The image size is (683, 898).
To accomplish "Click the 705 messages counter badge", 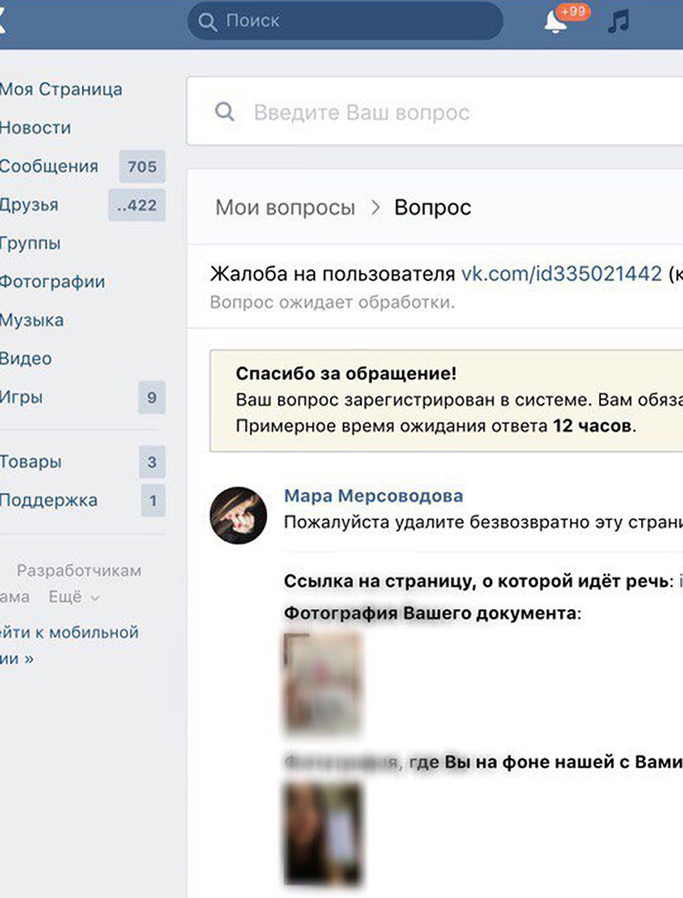I will (142, 167).
